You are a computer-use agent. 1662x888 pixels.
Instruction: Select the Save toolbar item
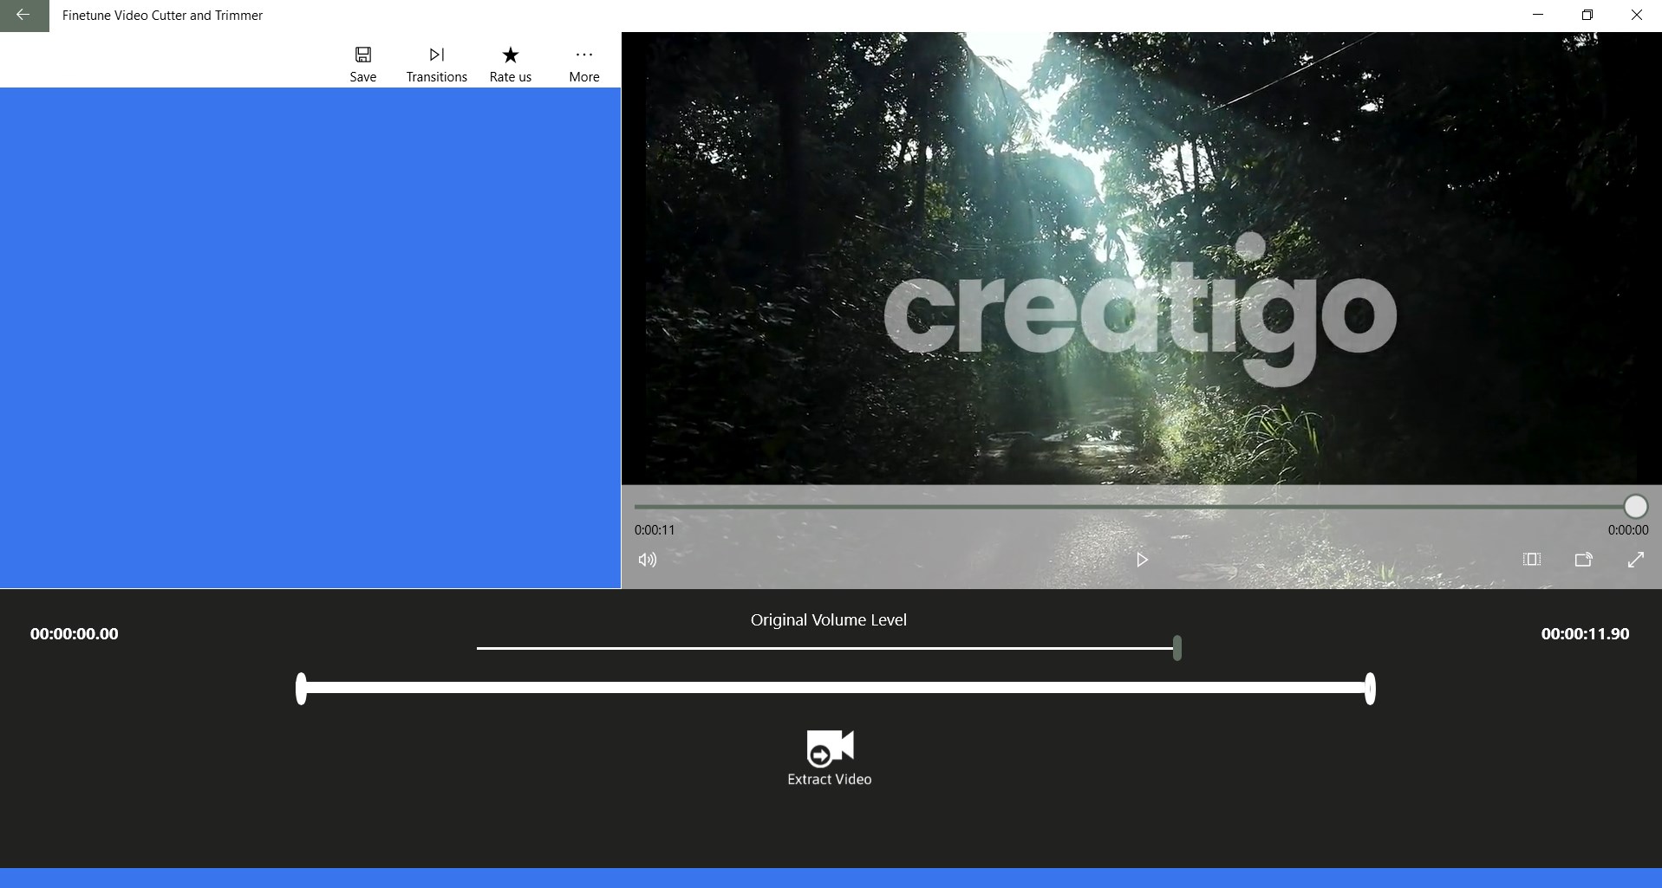click(x=362, y=62)
